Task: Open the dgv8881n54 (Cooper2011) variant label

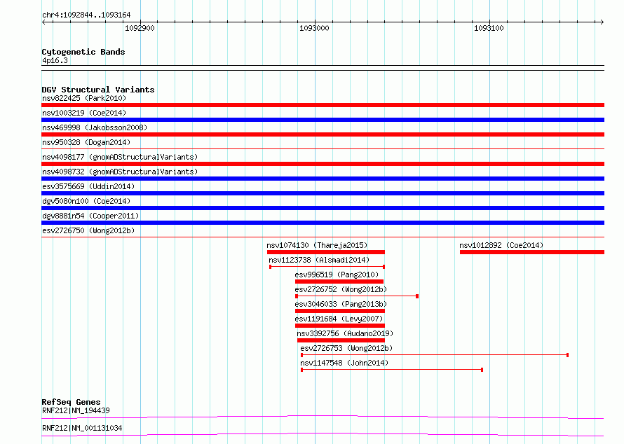Action: click(90, 216)
